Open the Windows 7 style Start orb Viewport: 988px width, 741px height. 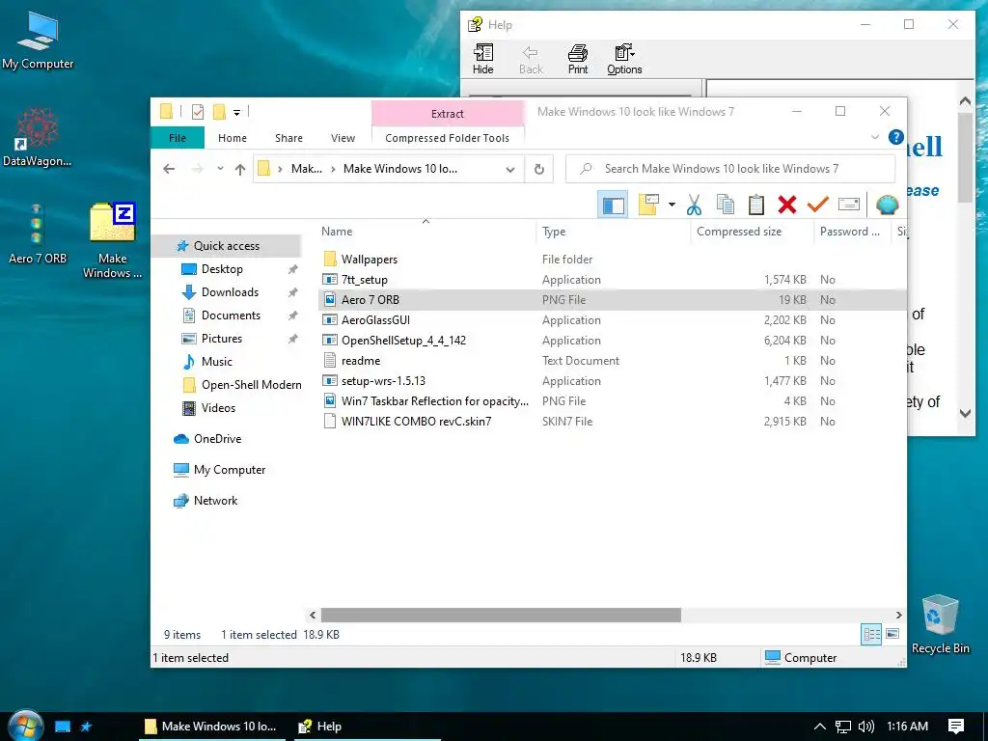pyautogui.click(x=25, y=725)
